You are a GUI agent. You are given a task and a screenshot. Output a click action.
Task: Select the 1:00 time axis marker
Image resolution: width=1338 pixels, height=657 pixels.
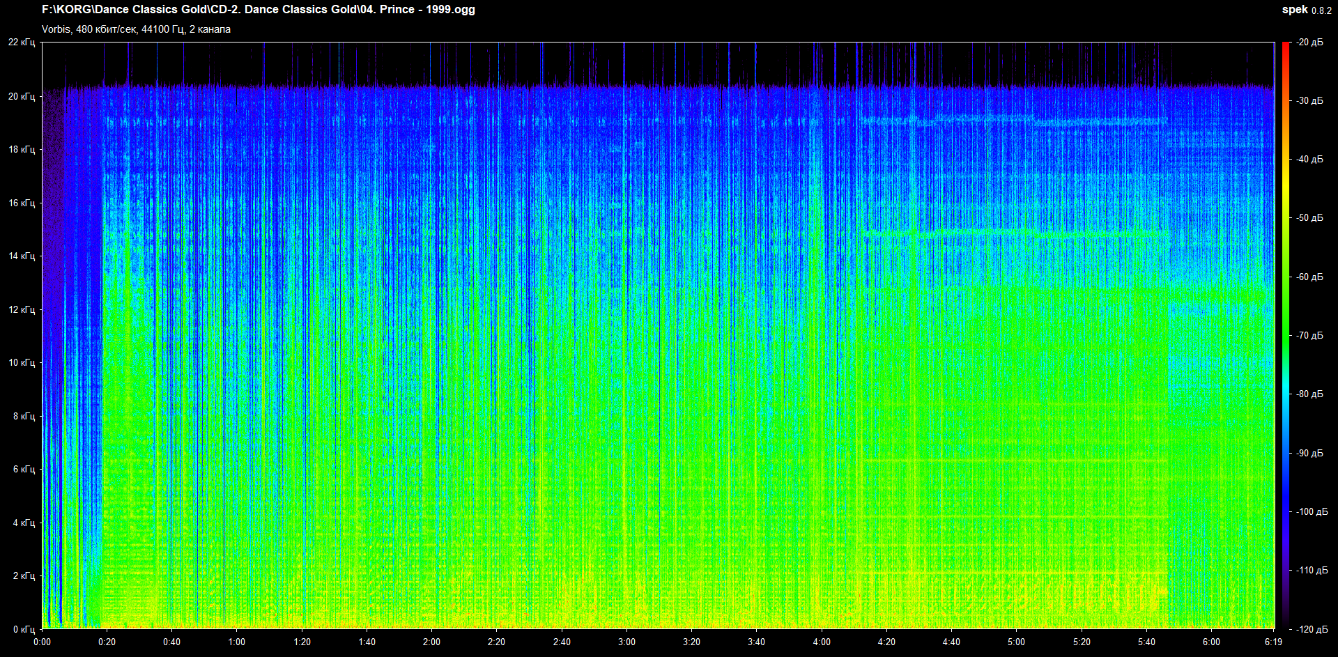pos(237,642)
